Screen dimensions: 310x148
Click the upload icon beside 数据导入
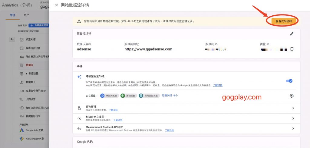click(x=21, y=82)
